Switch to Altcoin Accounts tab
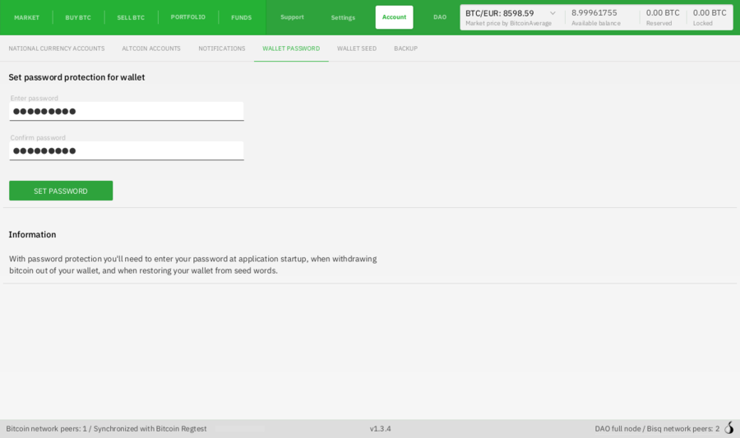Screen dimensions: 740x438 coord(151,48)
